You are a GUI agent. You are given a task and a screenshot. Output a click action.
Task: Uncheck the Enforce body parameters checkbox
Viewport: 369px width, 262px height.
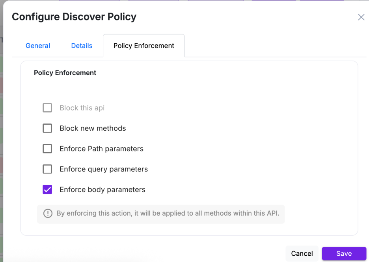click(47, 190)
